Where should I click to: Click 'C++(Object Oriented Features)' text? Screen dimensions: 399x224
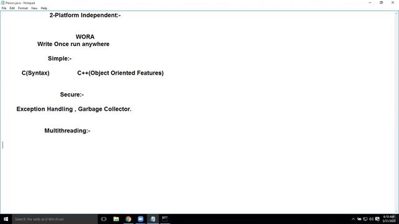(x=120, y=73)
